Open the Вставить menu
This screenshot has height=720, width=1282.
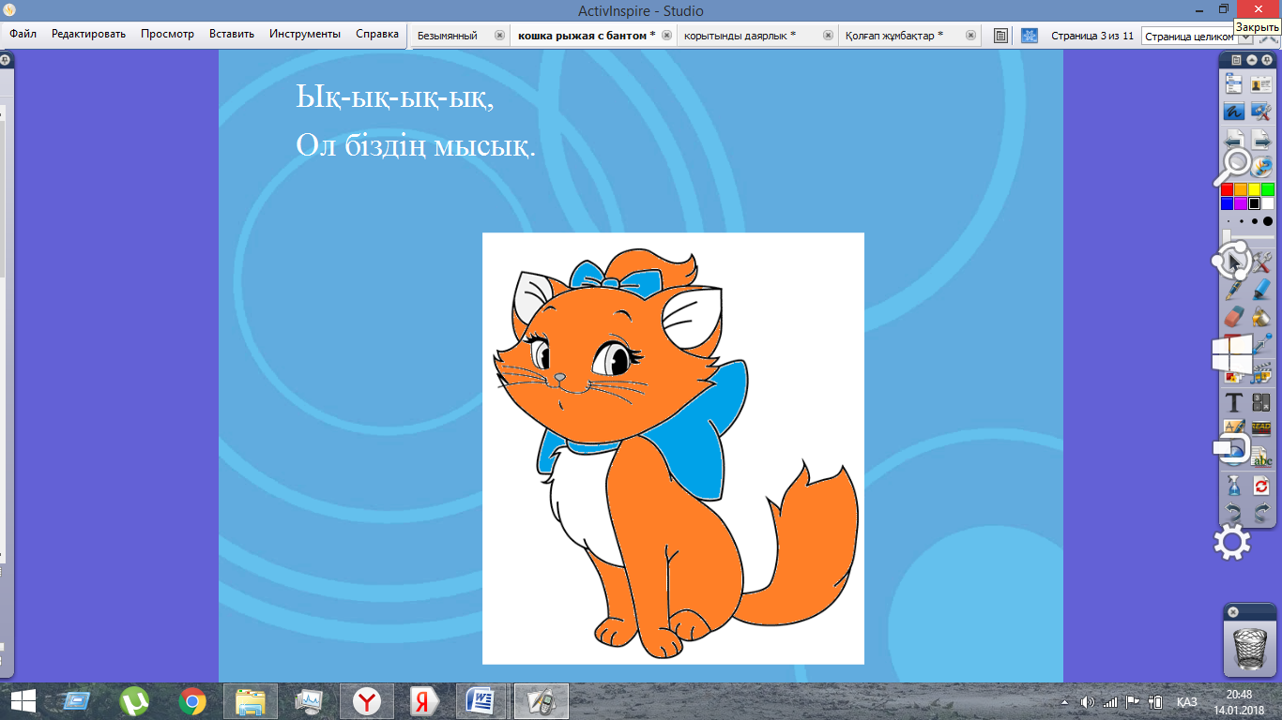(x=232, y=34)
